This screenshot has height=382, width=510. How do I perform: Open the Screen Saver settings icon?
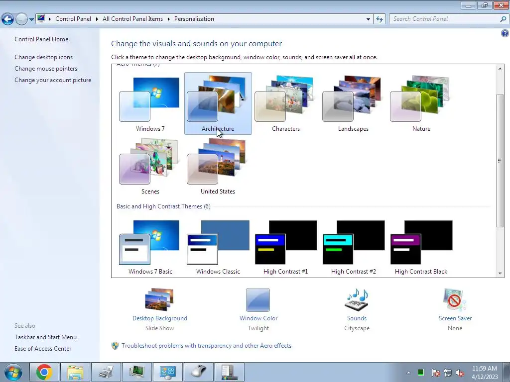[x=455, y=299]
